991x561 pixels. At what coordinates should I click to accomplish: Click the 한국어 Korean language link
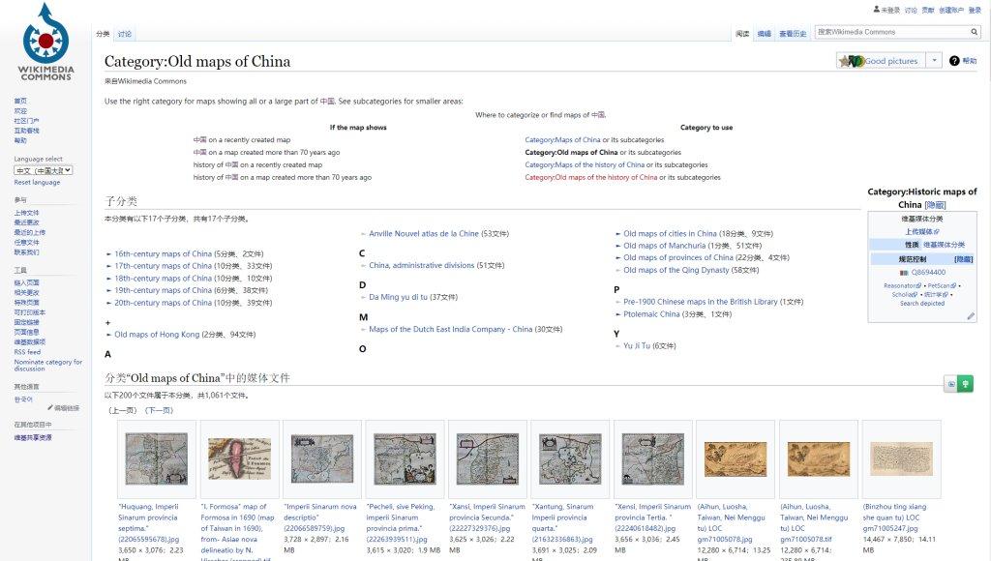point(23,399)
